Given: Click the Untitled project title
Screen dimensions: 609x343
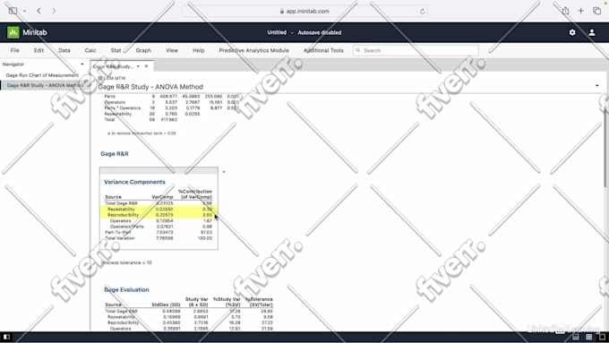Looking at the screenshot, I should [x=277, y=32].
